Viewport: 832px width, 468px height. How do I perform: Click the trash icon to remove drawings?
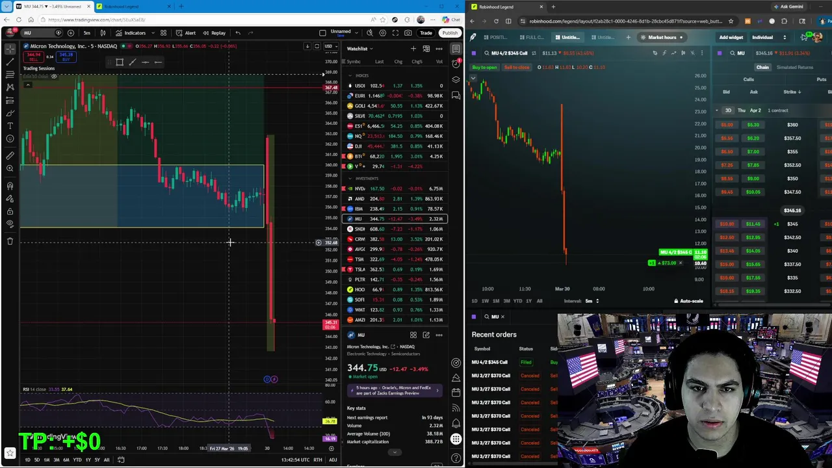click(10, 241)
